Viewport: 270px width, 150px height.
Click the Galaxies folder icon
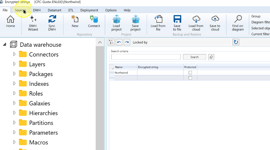(x=23, y=103)
